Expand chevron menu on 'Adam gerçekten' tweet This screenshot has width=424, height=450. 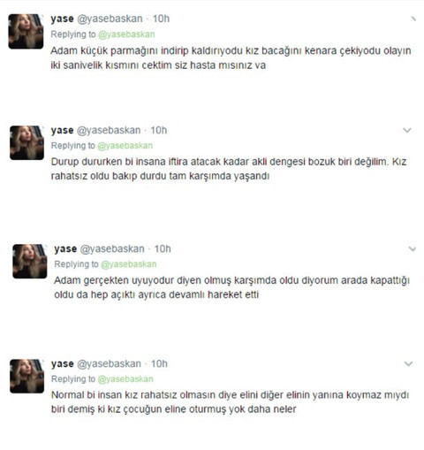tap(413, 249)
